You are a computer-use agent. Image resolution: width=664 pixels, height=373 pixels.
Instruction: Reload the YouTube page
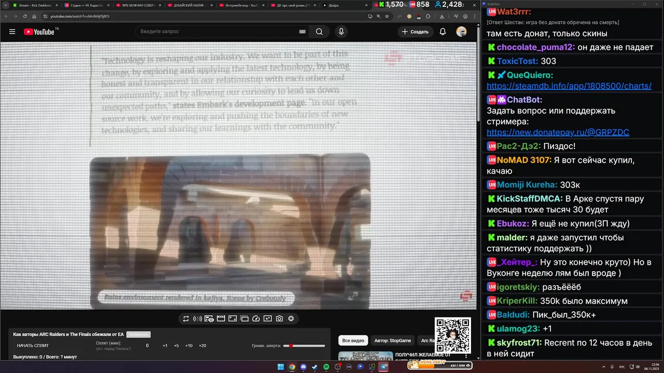pyautogui.click(x=25, y=17)
